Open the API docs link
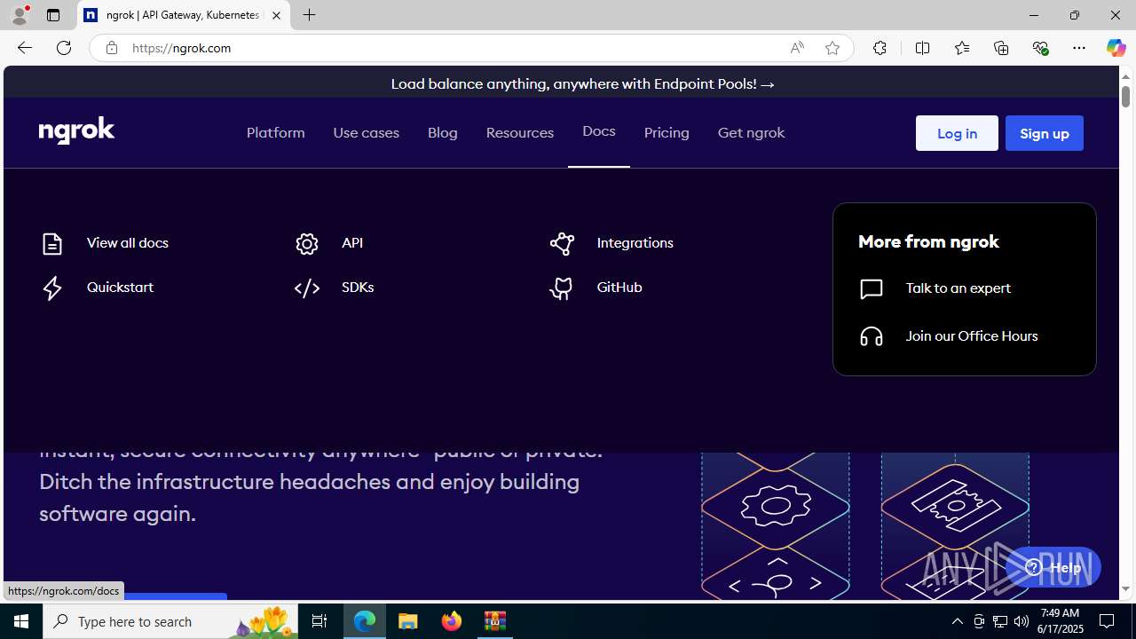 pyautogui.click(x=352, y=243)
